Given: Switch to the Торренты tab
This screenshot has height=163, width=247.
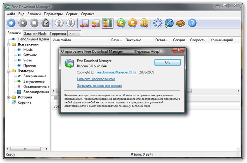Looking at the screenshot, I should 58,34.
